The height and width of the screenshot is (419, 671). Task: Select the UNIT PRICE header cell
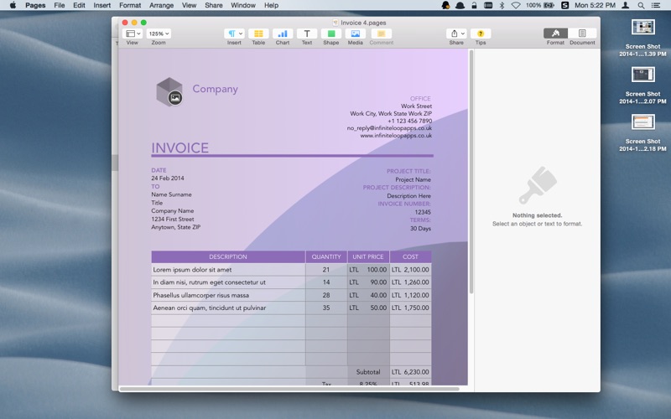(368, 256)
